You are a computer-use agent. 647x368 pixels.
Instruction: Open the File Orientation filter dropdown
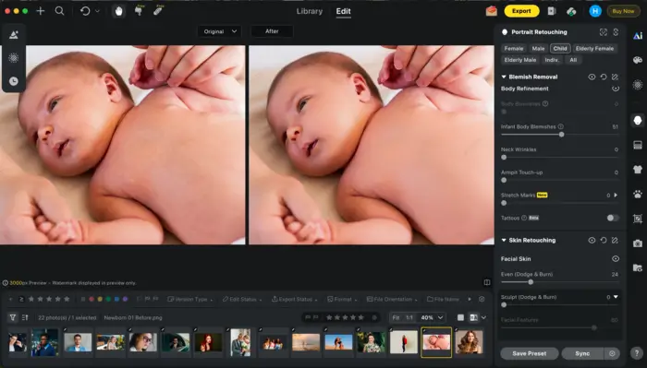coord(392,299)
